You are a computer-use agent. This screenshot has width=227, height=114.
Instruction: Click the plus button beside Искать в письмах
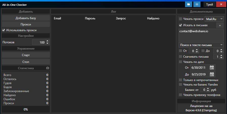pyautogui.click(x=220, y=25)
